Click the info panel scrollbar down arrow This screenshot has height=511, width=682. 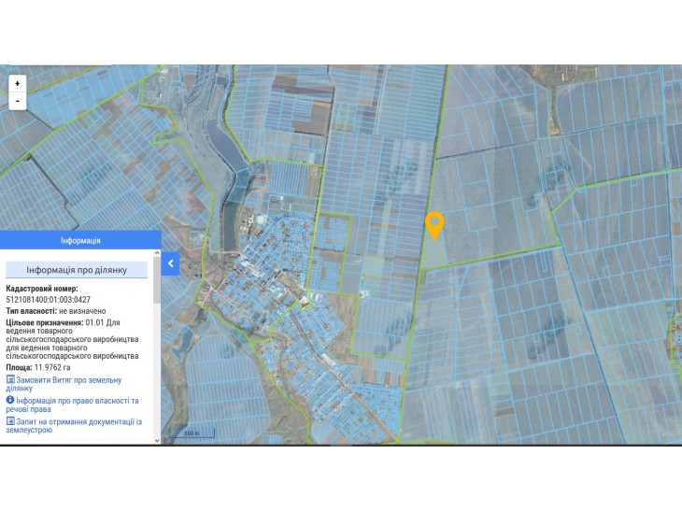[157, 440]
